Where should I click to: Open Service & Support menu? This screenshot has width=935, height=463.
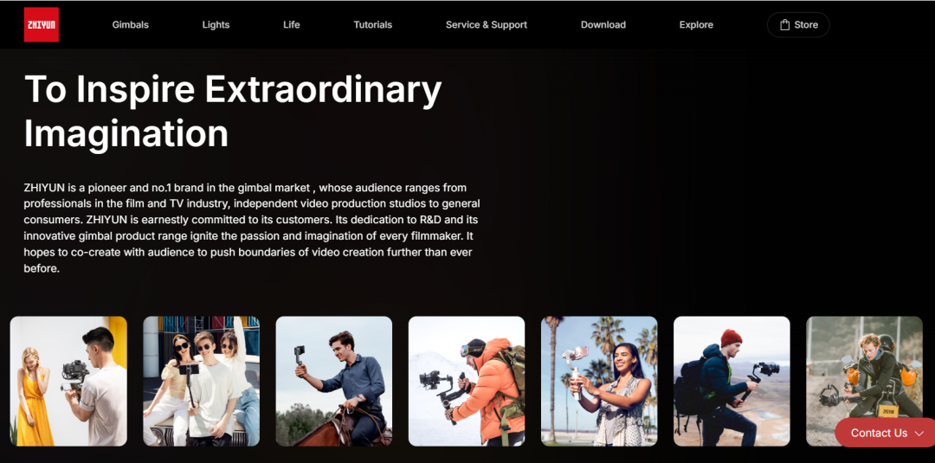[486, 25]
